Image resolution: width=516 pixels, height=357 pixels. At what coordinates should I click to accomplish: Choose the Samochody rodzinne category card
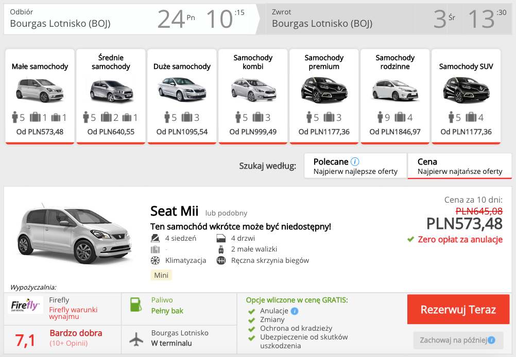(395, 96)
